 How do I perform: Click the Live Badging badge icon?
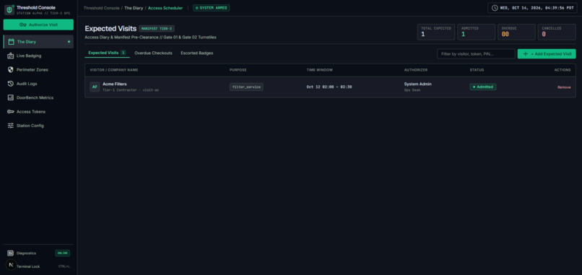coord(11,56)
